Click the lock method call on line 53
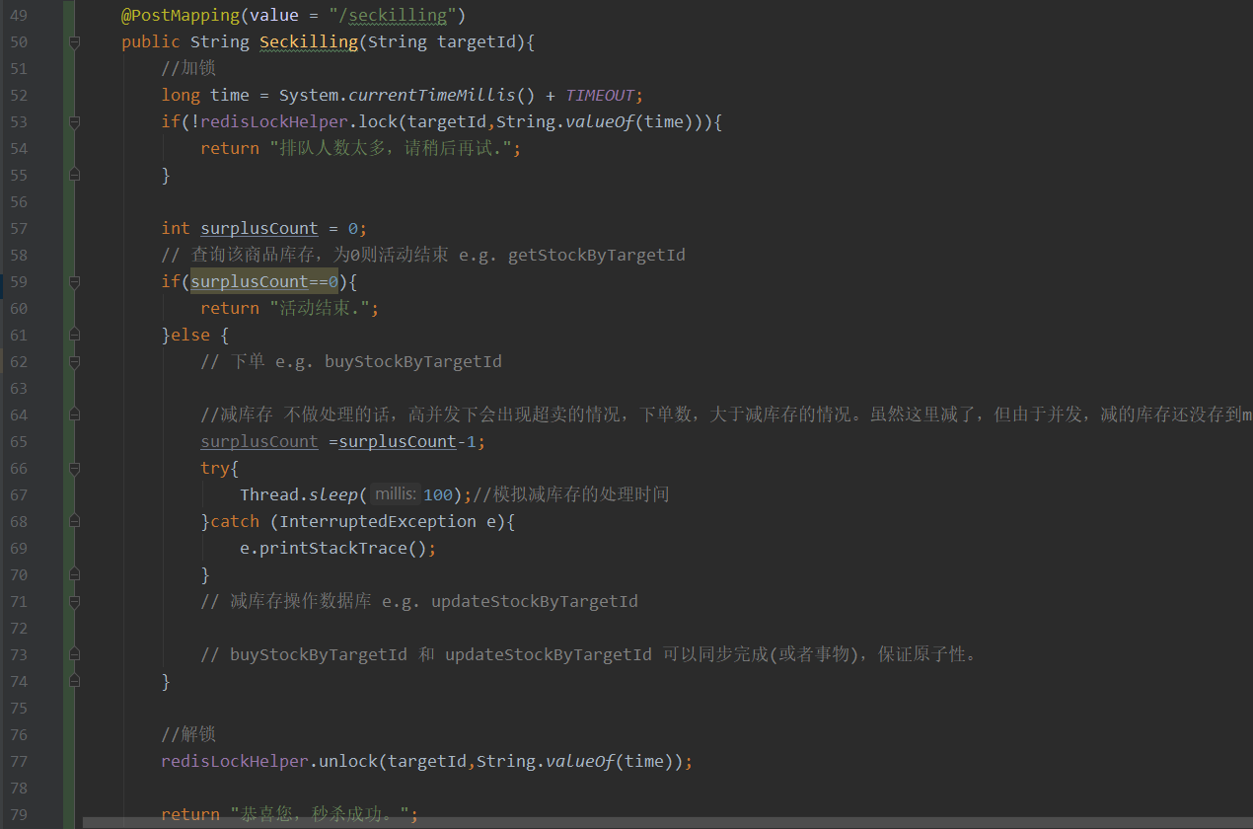 point(378,122)
